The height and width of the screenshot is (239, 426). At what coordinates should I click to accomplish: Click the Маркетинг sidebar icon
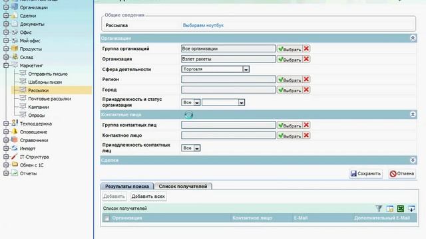15,65
